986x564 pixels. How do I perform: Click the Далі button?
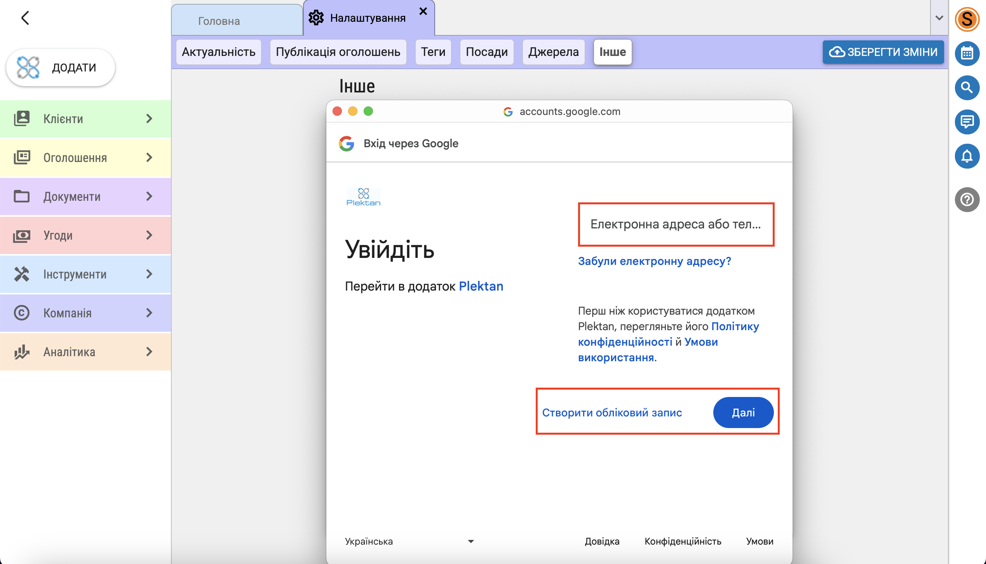click(x=743, y=413)
